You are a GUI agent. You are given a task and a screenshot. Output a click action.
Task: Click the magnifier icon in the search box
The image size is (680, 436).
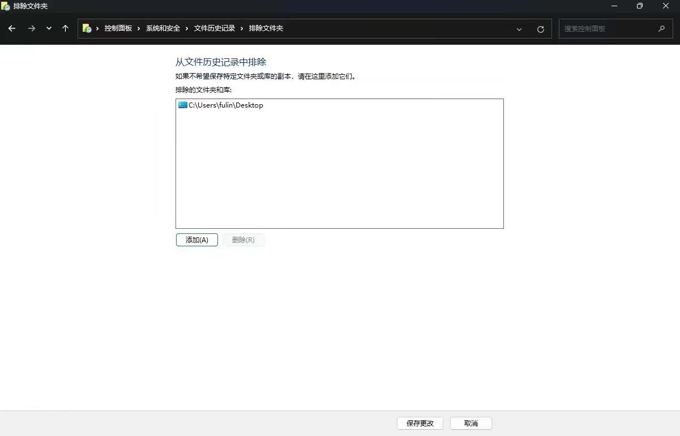click(x=661, y=28)
